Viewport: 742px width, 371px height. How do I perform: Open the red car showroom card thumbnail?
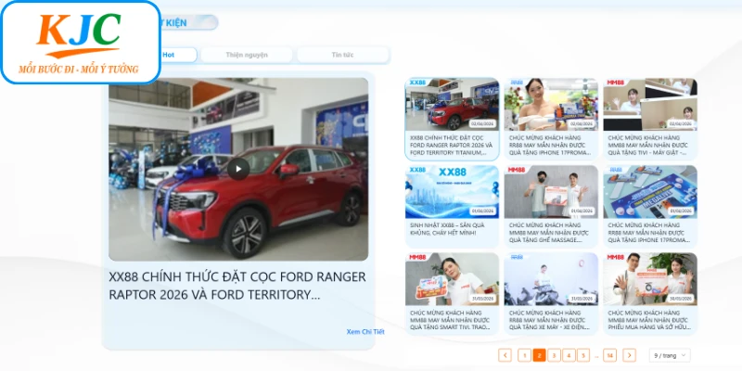(x=452, y=105)
